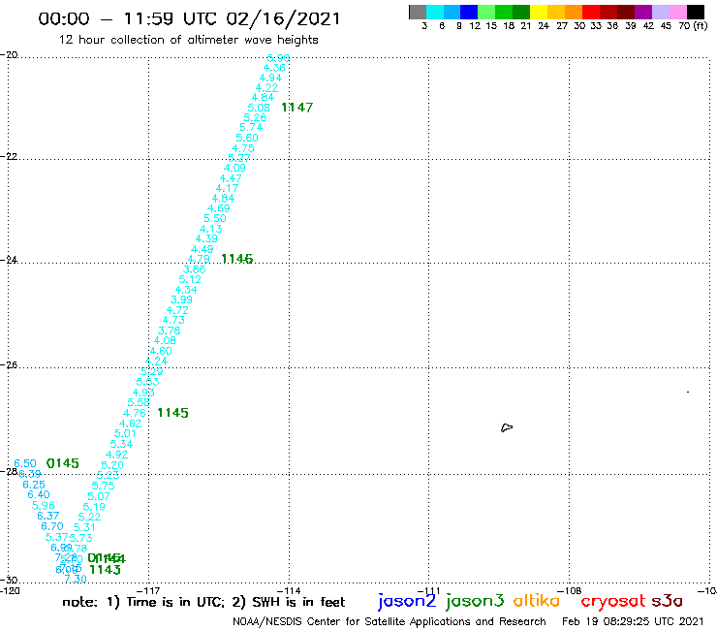Image resolution: width=717 pixels, height=630 pixels.
Task: Click the small island outline on map
Action: 507,427
